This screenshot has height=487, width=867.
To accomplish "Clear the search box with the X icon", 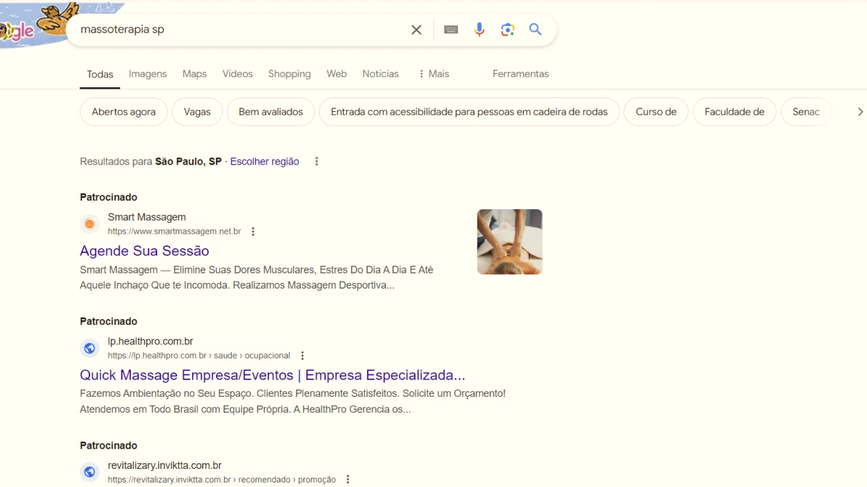I will [x=416, y=30].
